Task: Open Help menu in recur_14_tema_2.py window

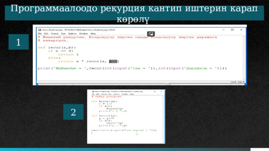Action: 93,34
